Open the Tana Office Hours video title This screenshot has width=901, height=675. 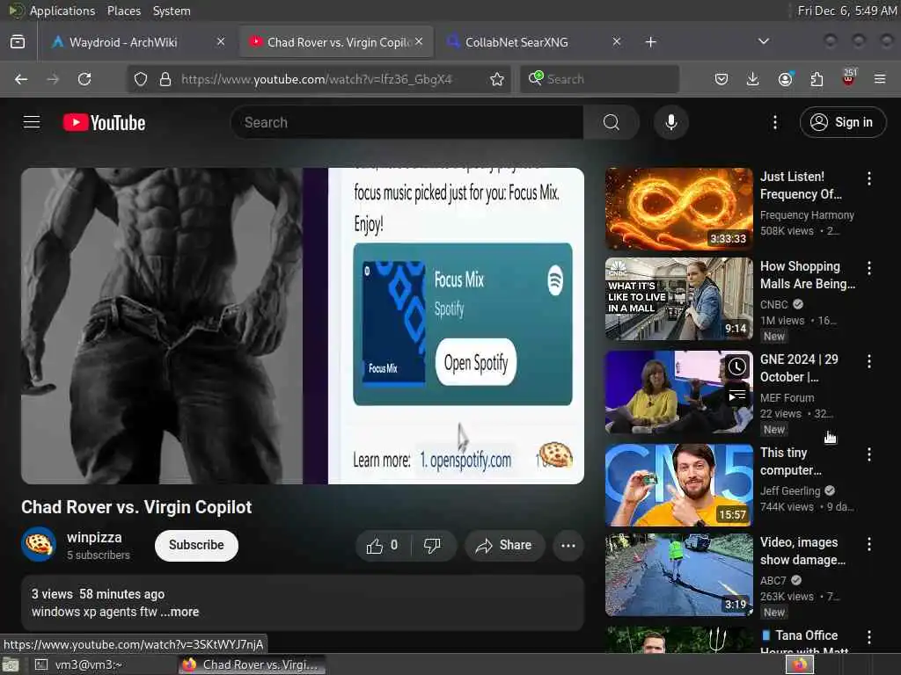[804, 642]
